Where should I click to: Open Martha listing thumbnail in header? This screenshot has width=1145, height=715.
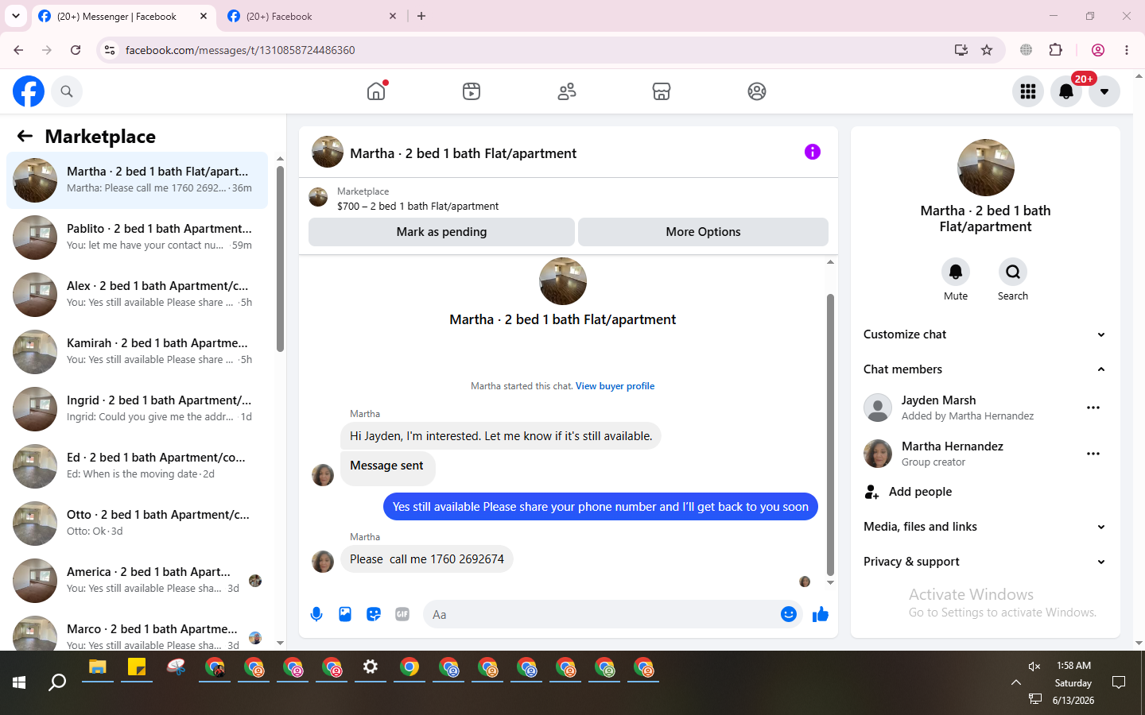click(328, 152)
